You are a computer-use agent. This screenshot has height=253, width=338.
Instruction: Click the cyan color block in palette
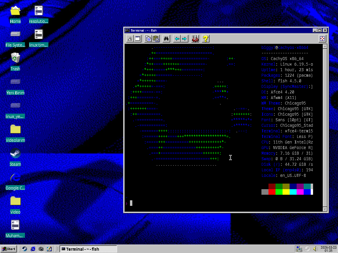293,192
